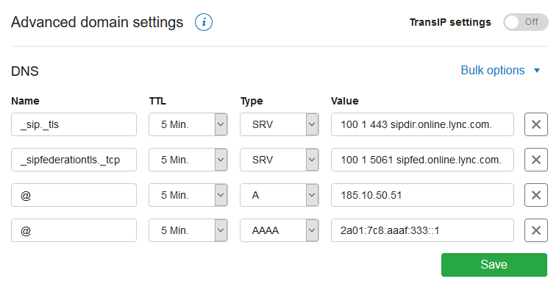Viewport: 559px width, 287px height.
Task: Select the IPv6 value field 2a01:7c8:aaaf:333::1
Action: point(422,230)
